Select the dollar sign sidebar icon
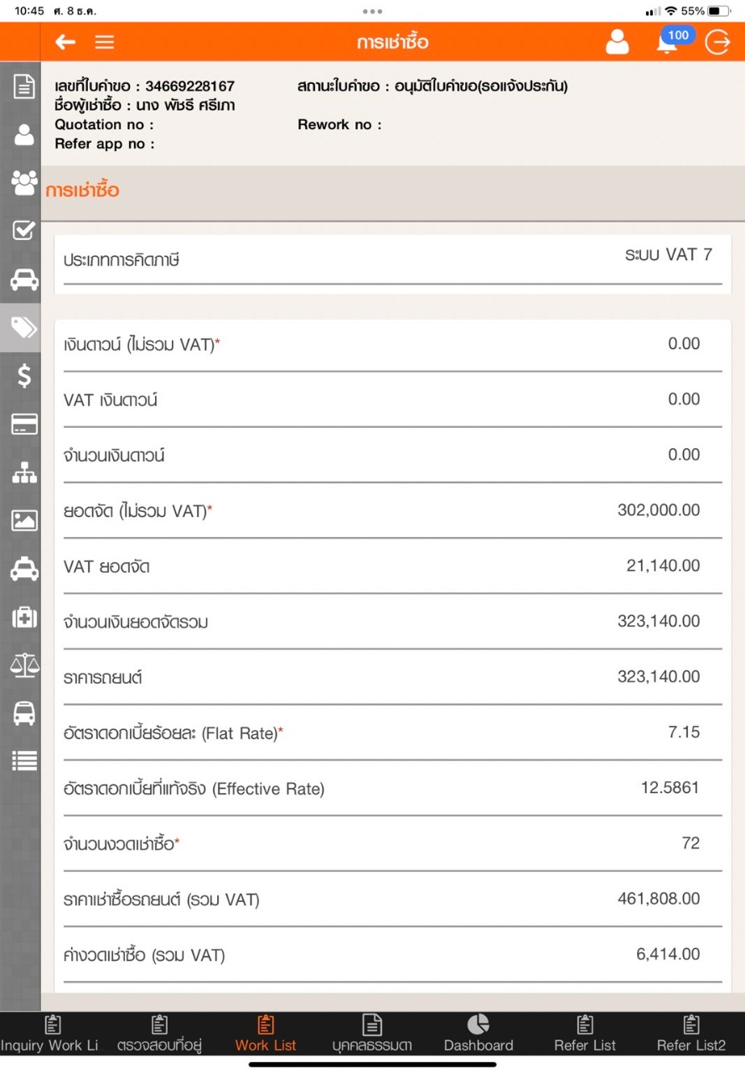Screen dimensions: 745x1074 point(24,375)
